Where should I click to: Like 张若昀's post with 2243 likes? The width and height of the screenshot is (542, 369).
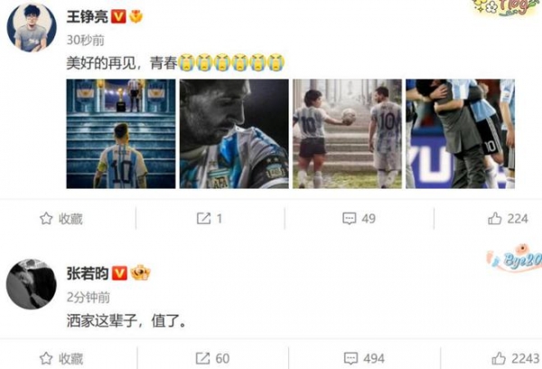point(516,358)
